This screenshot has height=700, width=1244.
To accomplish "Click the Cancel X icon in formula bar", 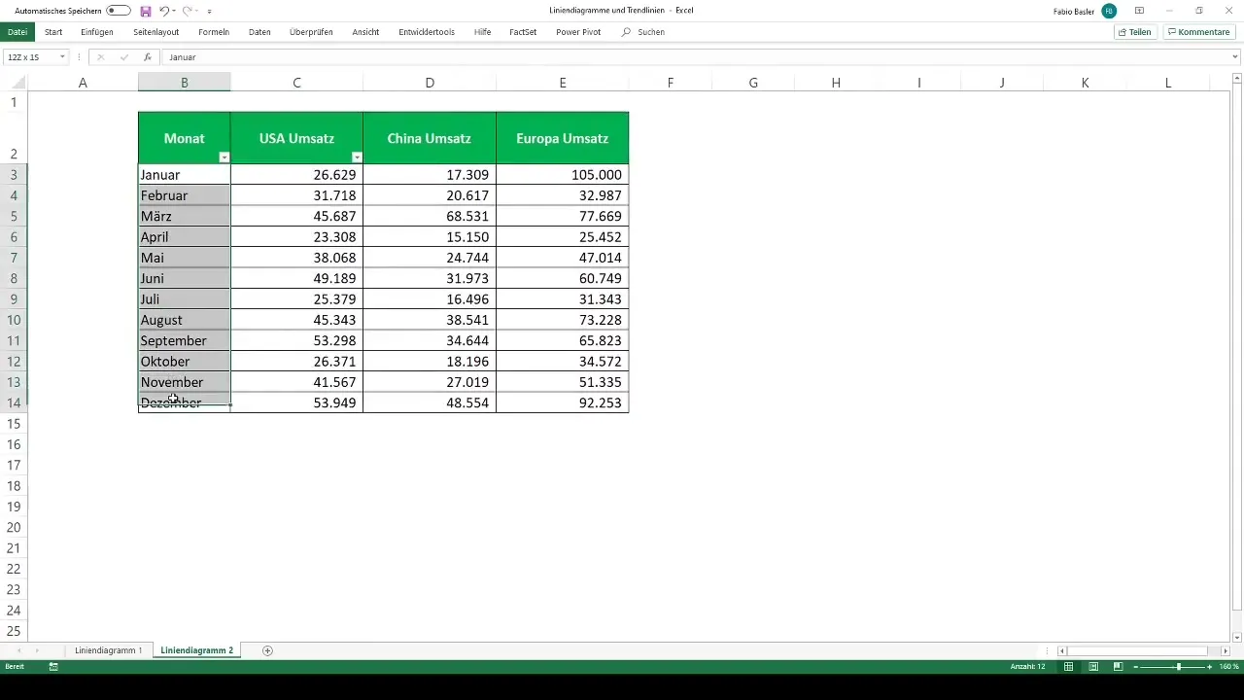I will pyautogui.click(x=100, y=57).
